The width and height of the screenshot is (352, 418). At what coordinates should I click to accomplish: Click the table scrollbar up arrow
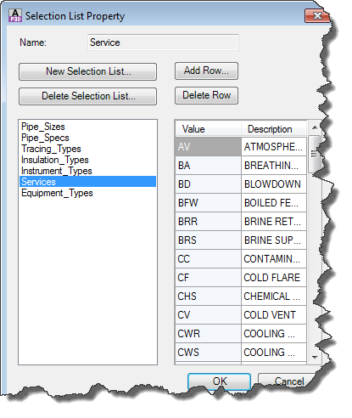315,127
